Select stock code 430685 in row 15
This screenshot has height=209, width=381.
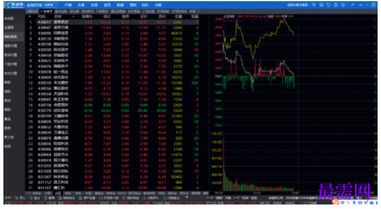point(44,99)
